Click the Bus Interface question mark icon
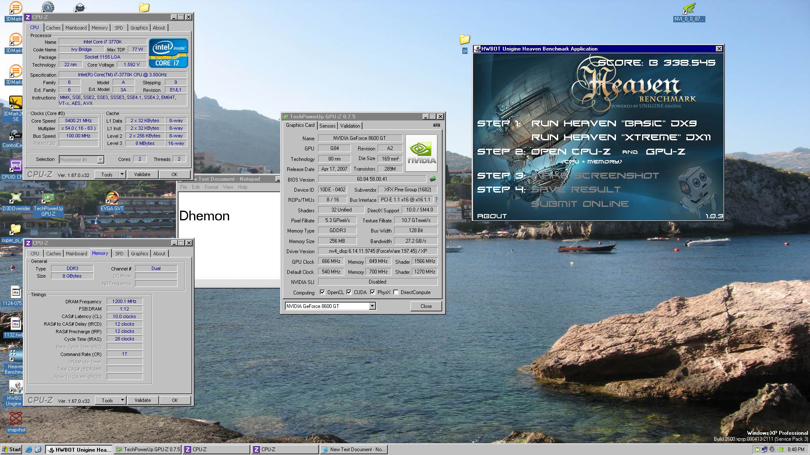The height and width of the screenshot is (455, 810). click(x=436, y=200)
